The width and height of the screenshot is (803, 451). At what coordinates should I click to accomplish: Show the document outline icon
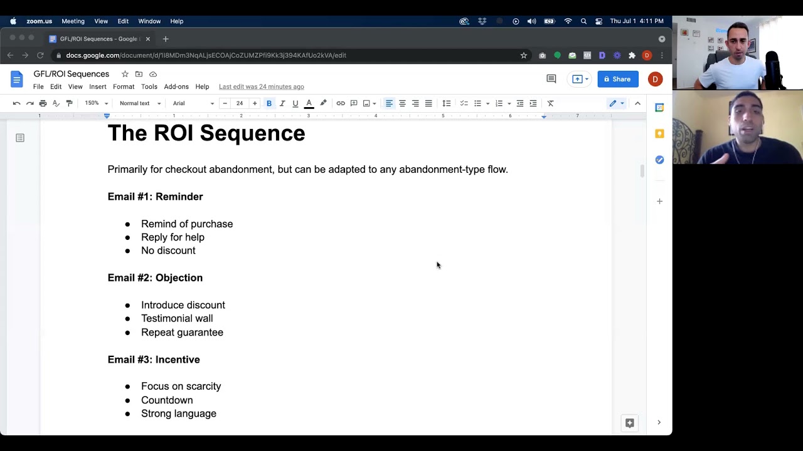pos(20,138)
